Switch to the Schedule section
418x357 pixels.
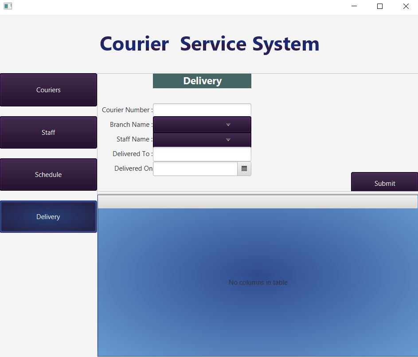coord(48,175)
